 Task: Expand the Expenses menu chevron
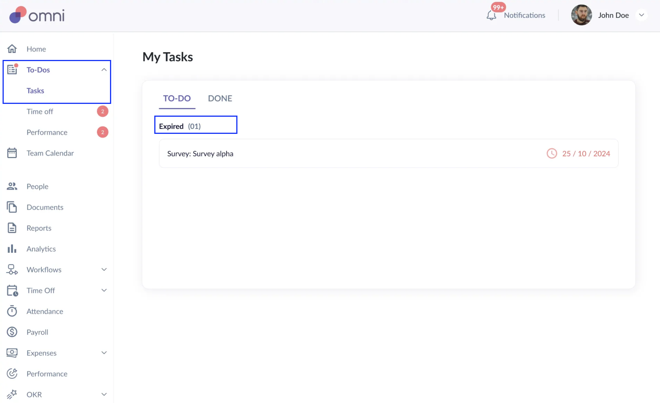tap(104, 353)
